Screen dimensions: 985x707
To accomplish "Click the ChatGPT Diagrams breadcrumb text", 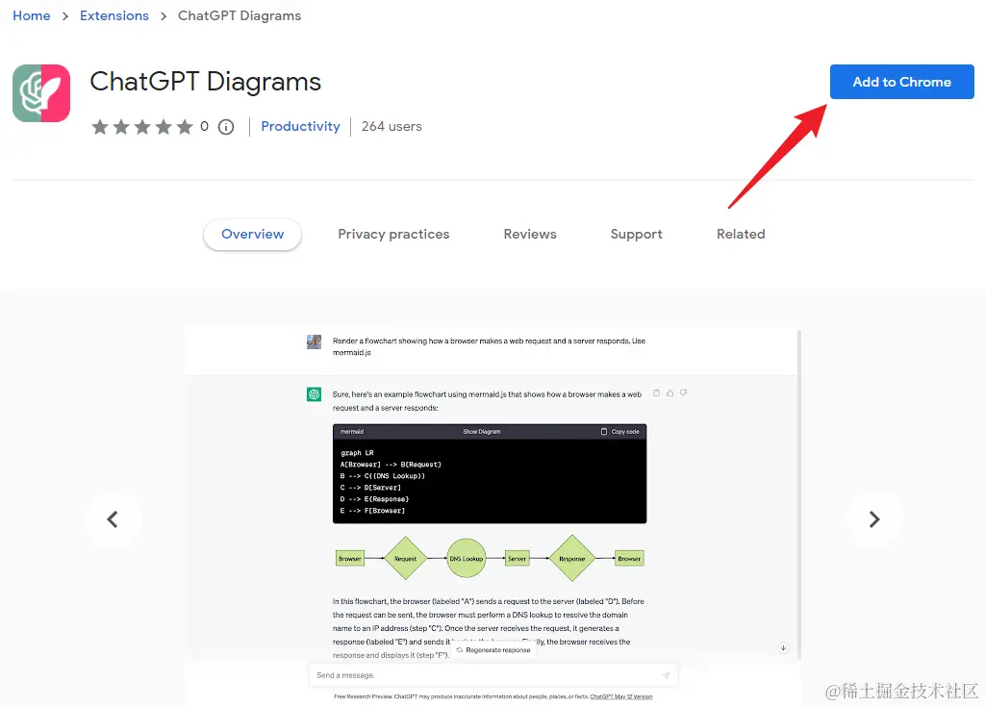I will pyautogui.click(x=240, y=15).
